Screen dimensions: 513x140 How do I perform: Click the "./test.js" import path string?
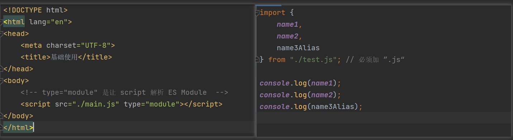(x=313, y=60)
